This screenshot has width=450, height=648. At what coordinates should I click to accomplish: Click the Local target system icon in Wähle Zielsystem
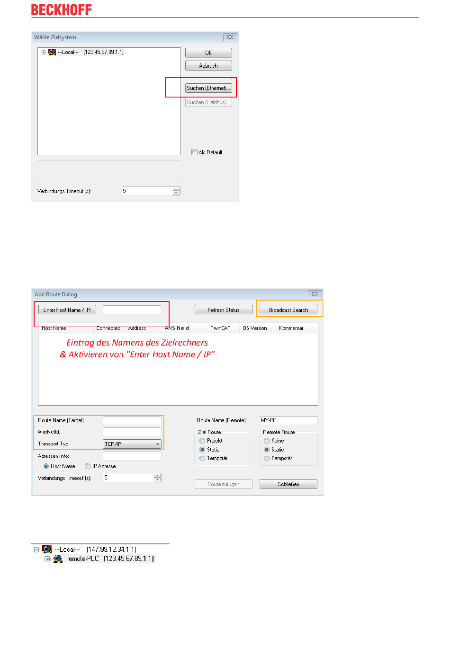coord(52,52)
